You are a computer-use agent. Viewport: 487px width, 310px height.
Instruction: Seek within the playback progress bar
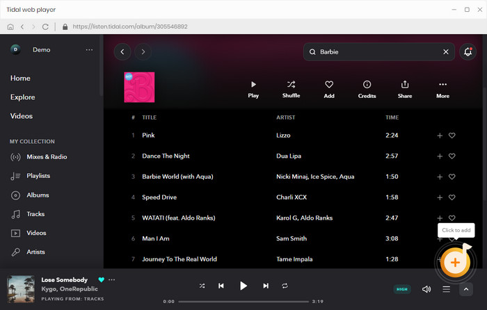coord(243,301)
